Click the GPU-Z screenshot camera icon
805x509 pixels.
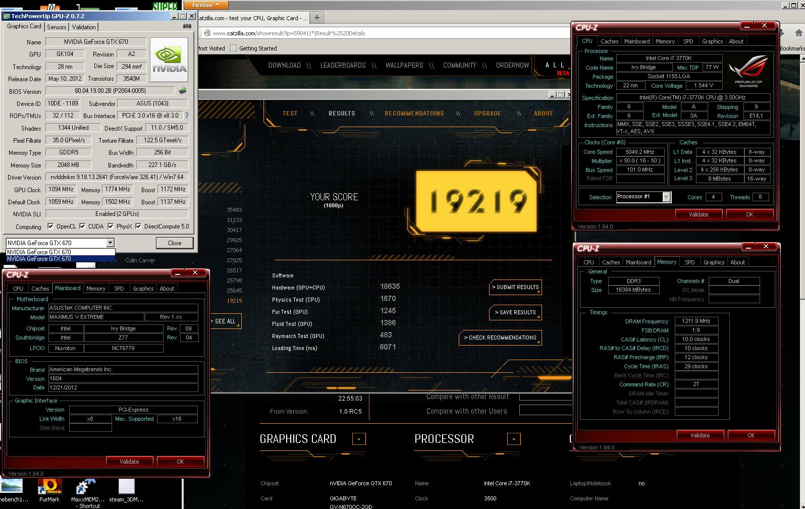(x=187, y=27)
